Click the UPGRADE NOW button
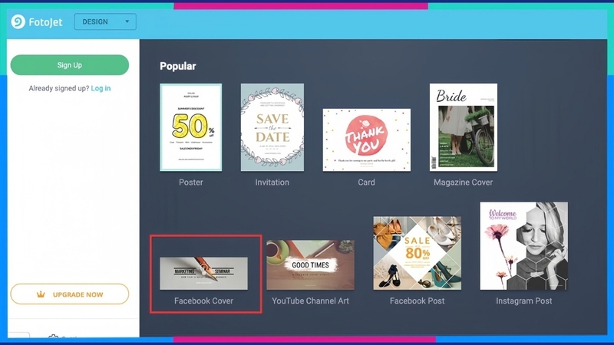 point(70,294)
